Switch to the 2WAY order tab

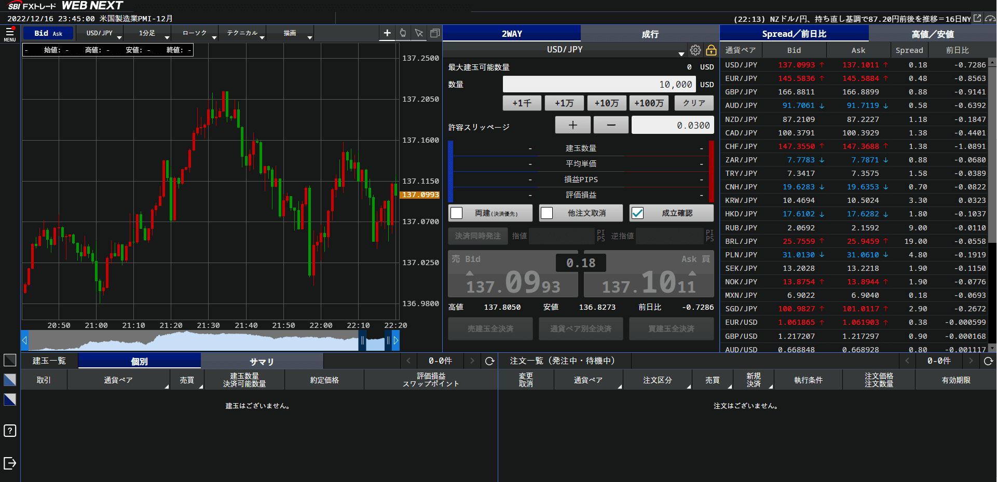(x=512, y=34)
